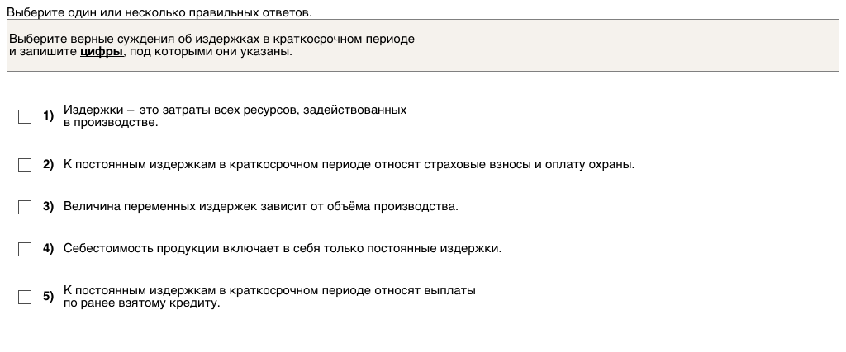Screen dimensions: 846x352
Task: Tick checkbox for statement 2 about страховые взносы
Action: pos(25,165)
